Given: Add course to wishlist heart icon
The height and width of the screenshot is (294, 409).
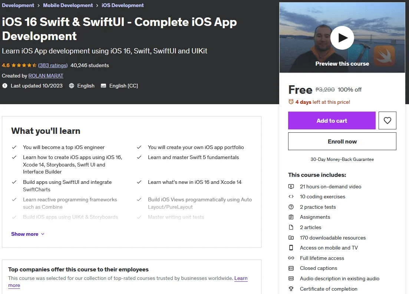Looking at the screenshot, I should 387,120.
